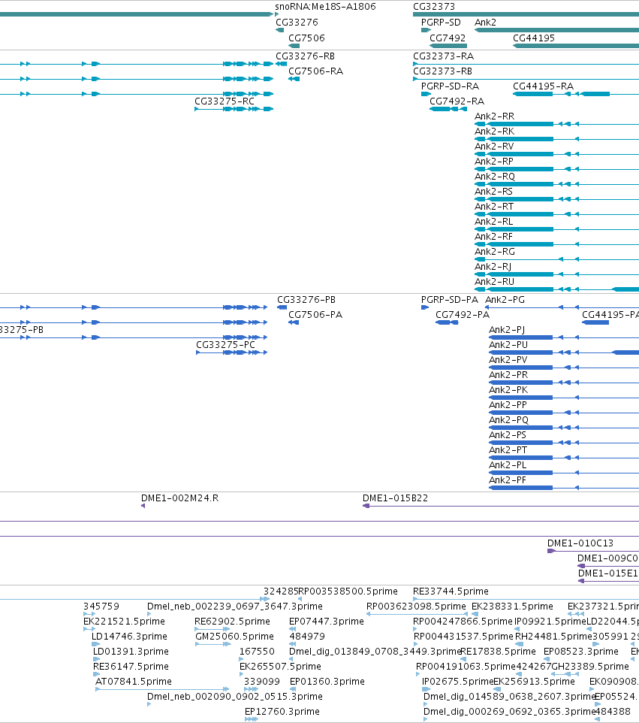Click transcript Ank2-RU
The width and height of the screenshot is (639, 723).
[x=494, y=282]
